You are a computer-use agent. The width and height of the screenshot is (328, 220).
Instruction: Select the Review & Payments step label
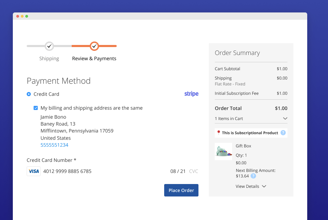point(94,58)
